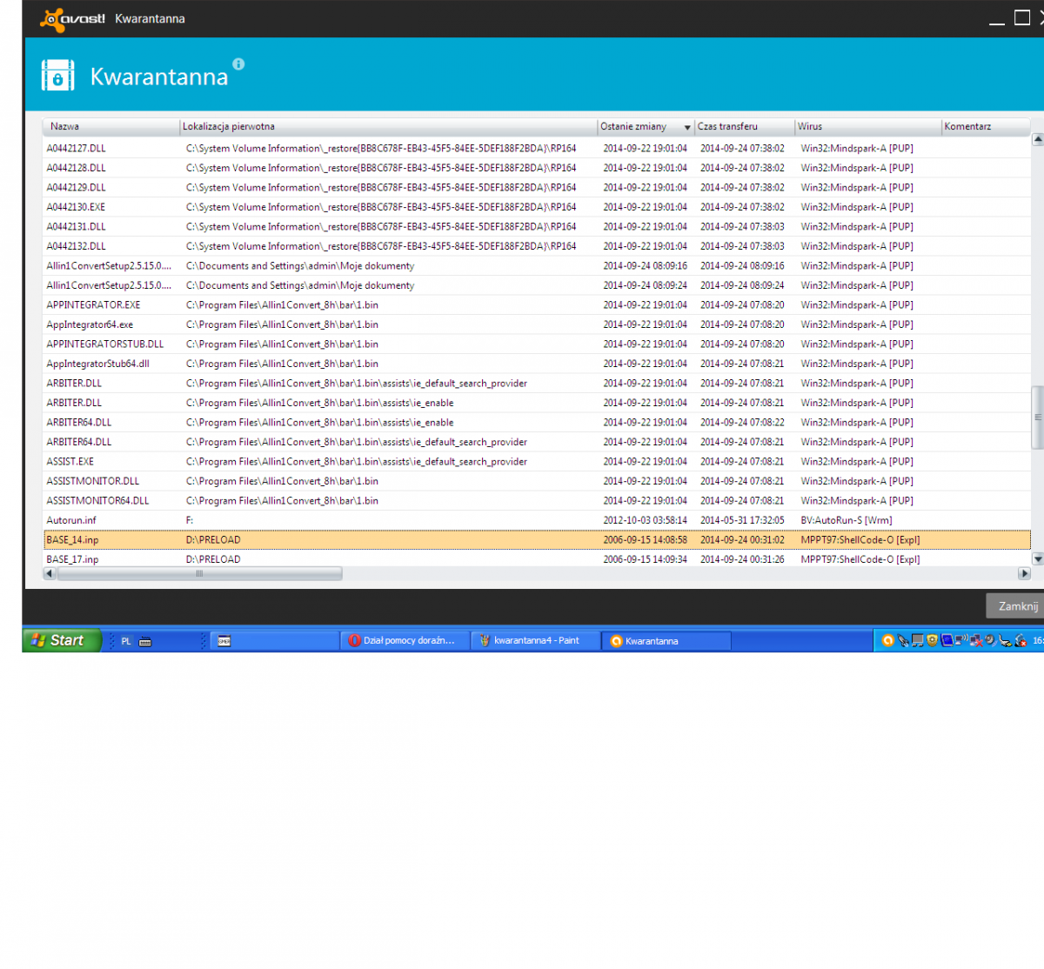Click the headset tray icon with red X
Viewport: 1044px width, 969px height.
[x=1021, y=641]
